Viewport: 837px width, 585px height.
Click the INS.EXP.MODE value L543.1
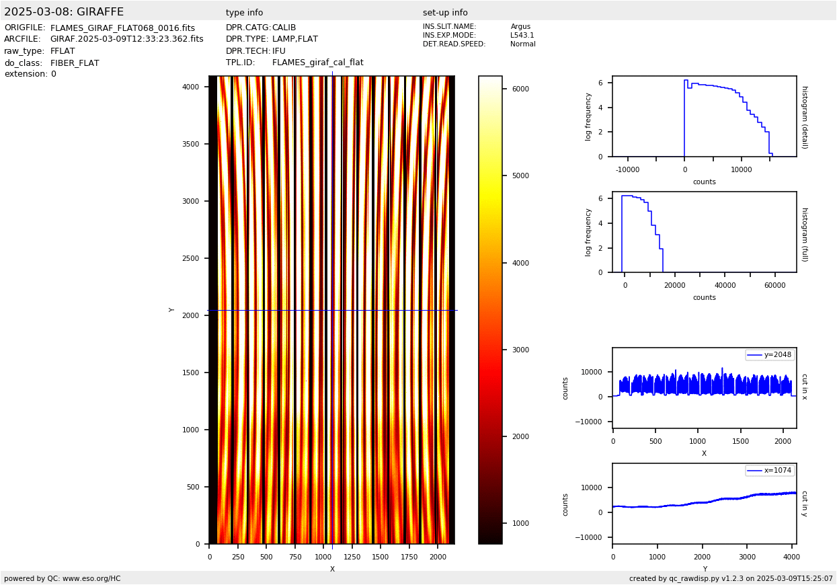(x=522, y=36)
